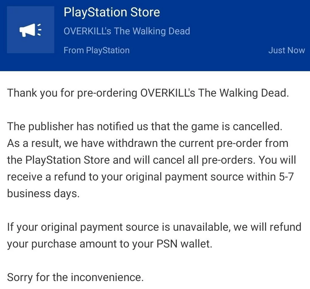Click the PlayStation Store title
310x289 pixels.
[112, 12]
